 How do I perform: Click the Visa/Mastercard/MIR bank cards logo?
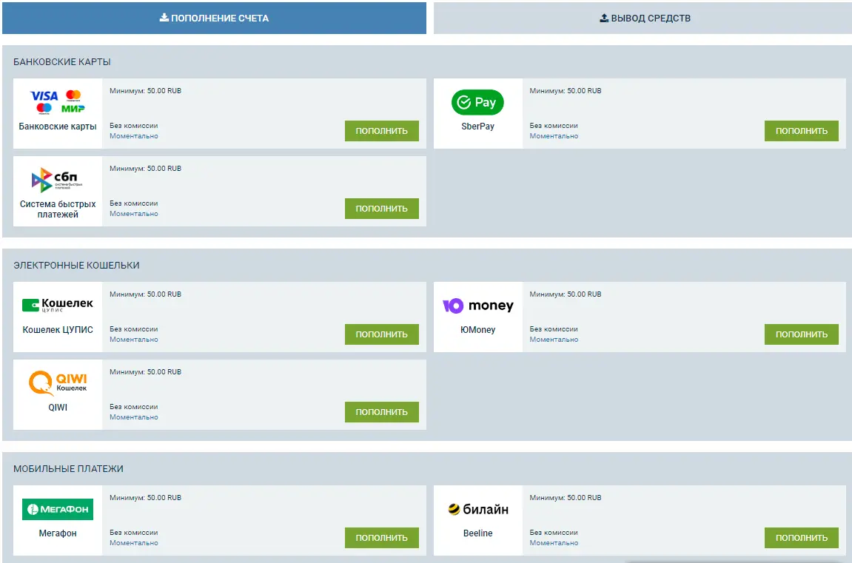click(x=57, y=101)
